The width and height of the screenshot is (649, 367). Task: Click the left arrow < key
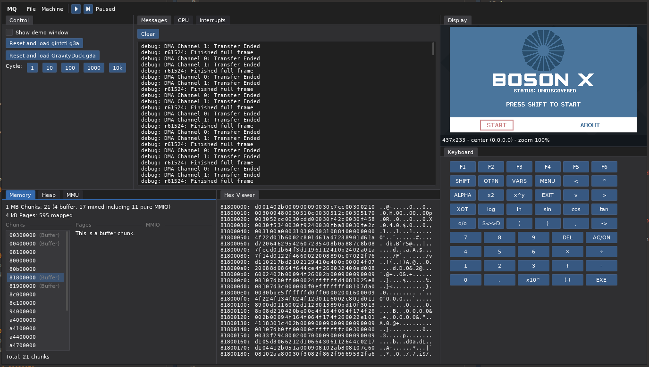(x=576, y=181)
